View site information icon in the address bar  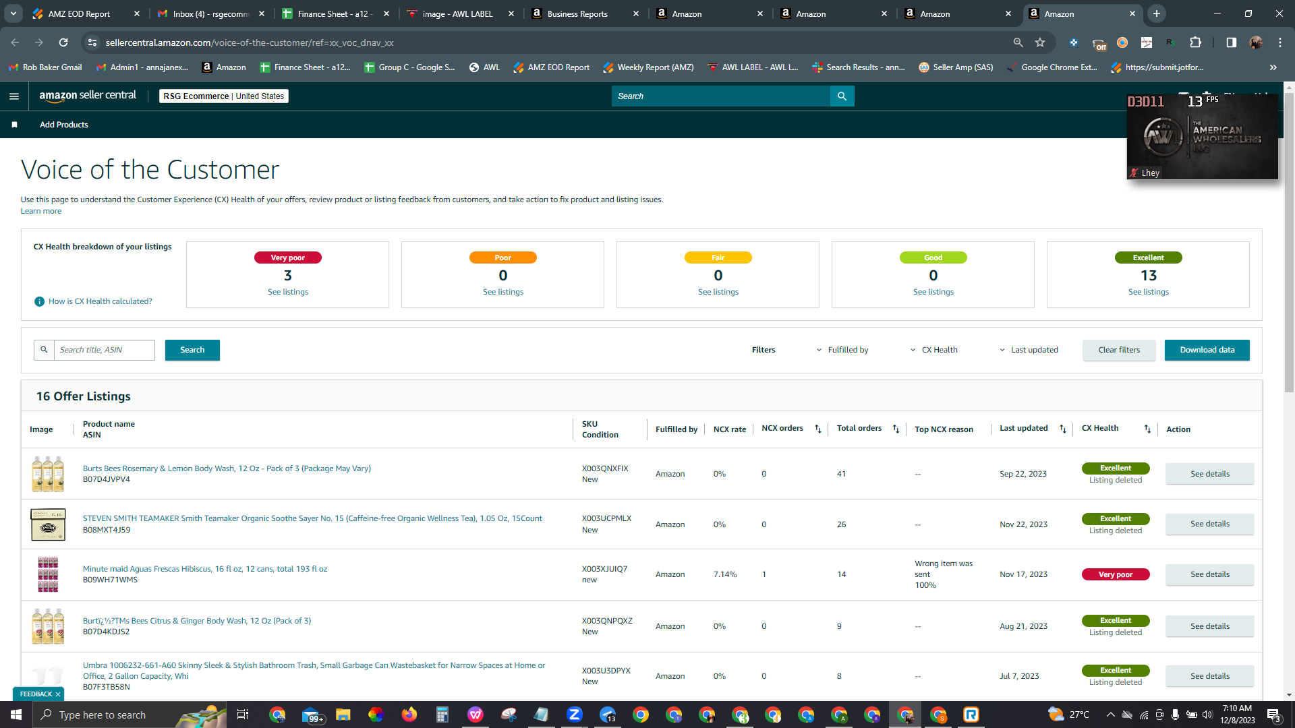(92, 42)
